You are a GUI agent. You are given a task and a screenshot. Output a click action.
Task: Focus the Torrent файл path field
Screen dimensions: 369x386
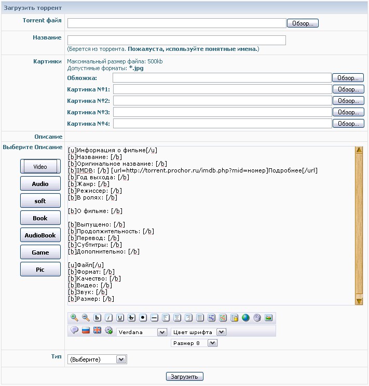click(x=177, y=23)
